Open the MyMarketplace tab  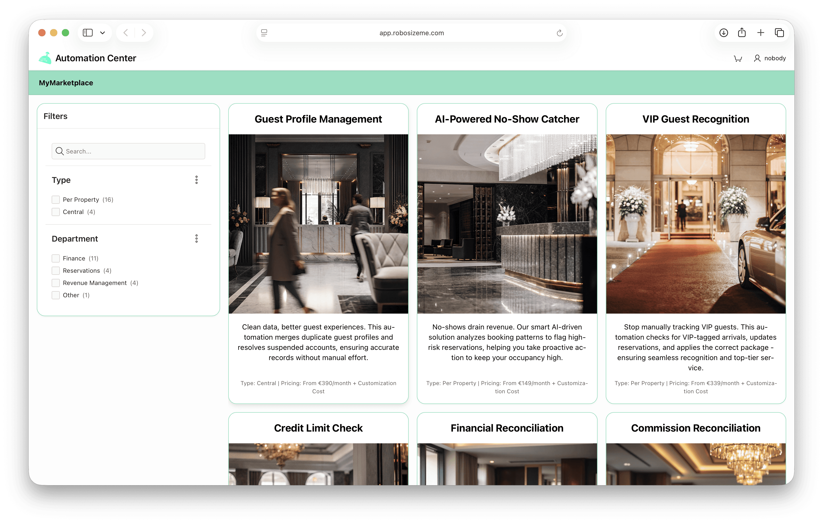66,83
